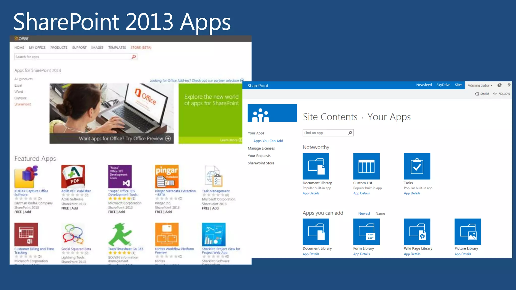The width and height of the screenshot is (516, 290).
Task: Open the STORE (BETA) menu item
Action: pyautogui.click(x=141, y=48)
